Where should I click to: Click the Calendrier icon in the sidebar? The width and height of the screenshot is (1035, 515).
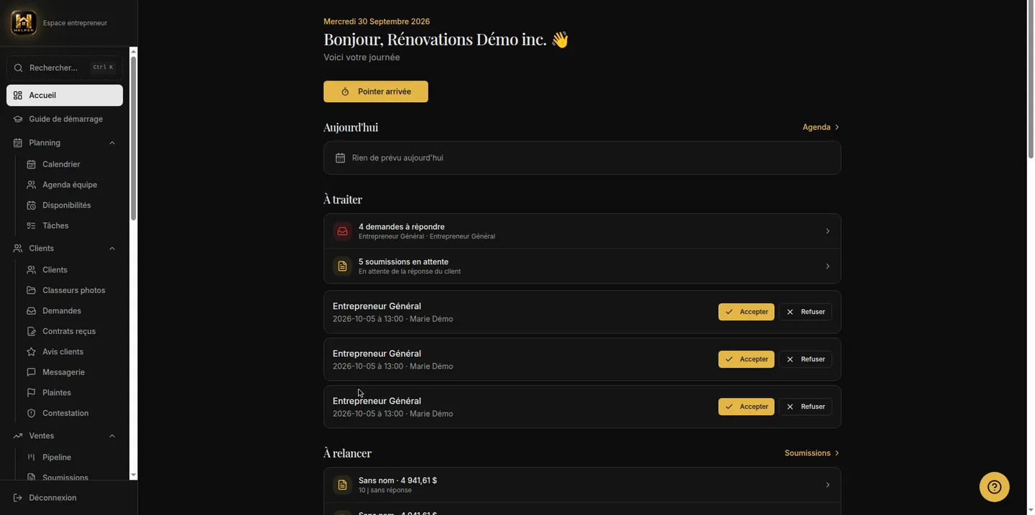31,164
